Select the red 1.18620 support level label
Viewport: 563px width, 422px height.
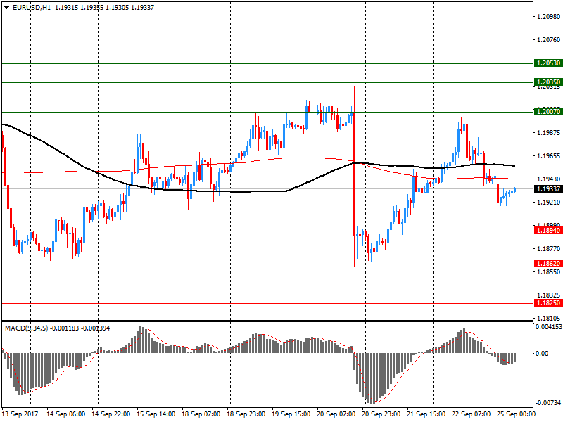click(x=548, y=264)
